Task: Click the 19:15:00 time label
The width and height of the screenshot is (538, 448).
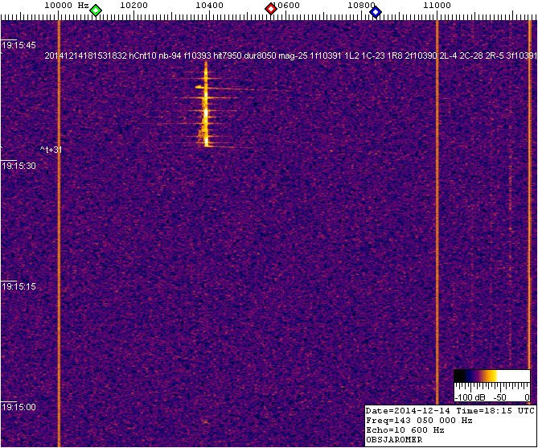Action: pyautogui.click(x=19, y=407)
